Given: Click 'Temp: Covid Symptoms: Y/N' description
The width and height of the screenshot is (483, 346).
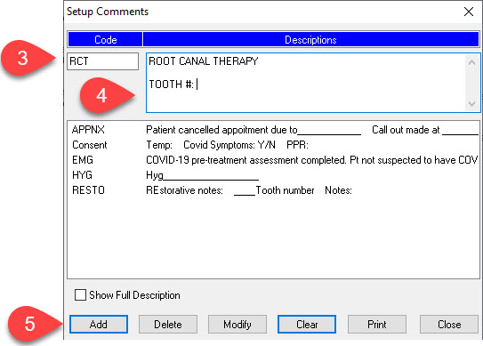Looking at the screenshot, I should click(211, 145).
